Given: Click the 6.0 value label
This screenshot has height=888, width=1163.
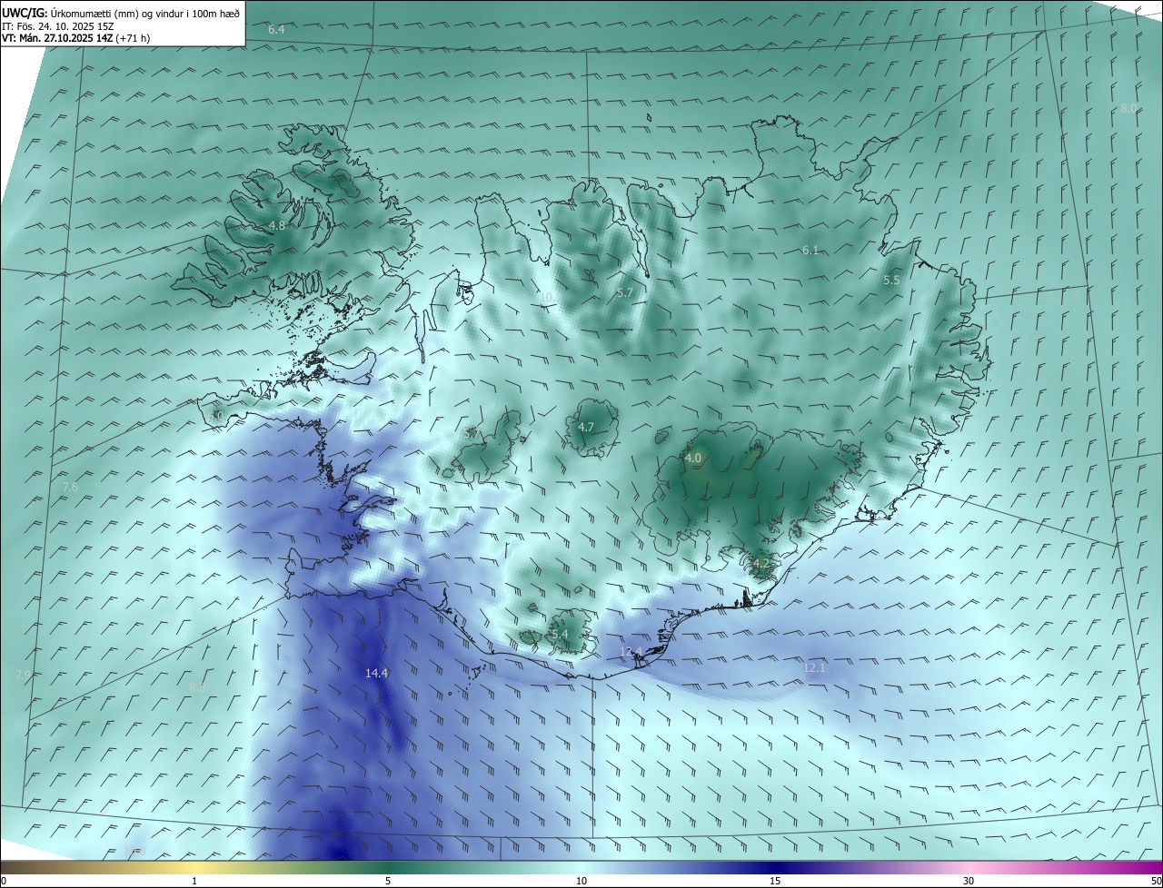Looking at the screenshot, I should coord(216,416).
